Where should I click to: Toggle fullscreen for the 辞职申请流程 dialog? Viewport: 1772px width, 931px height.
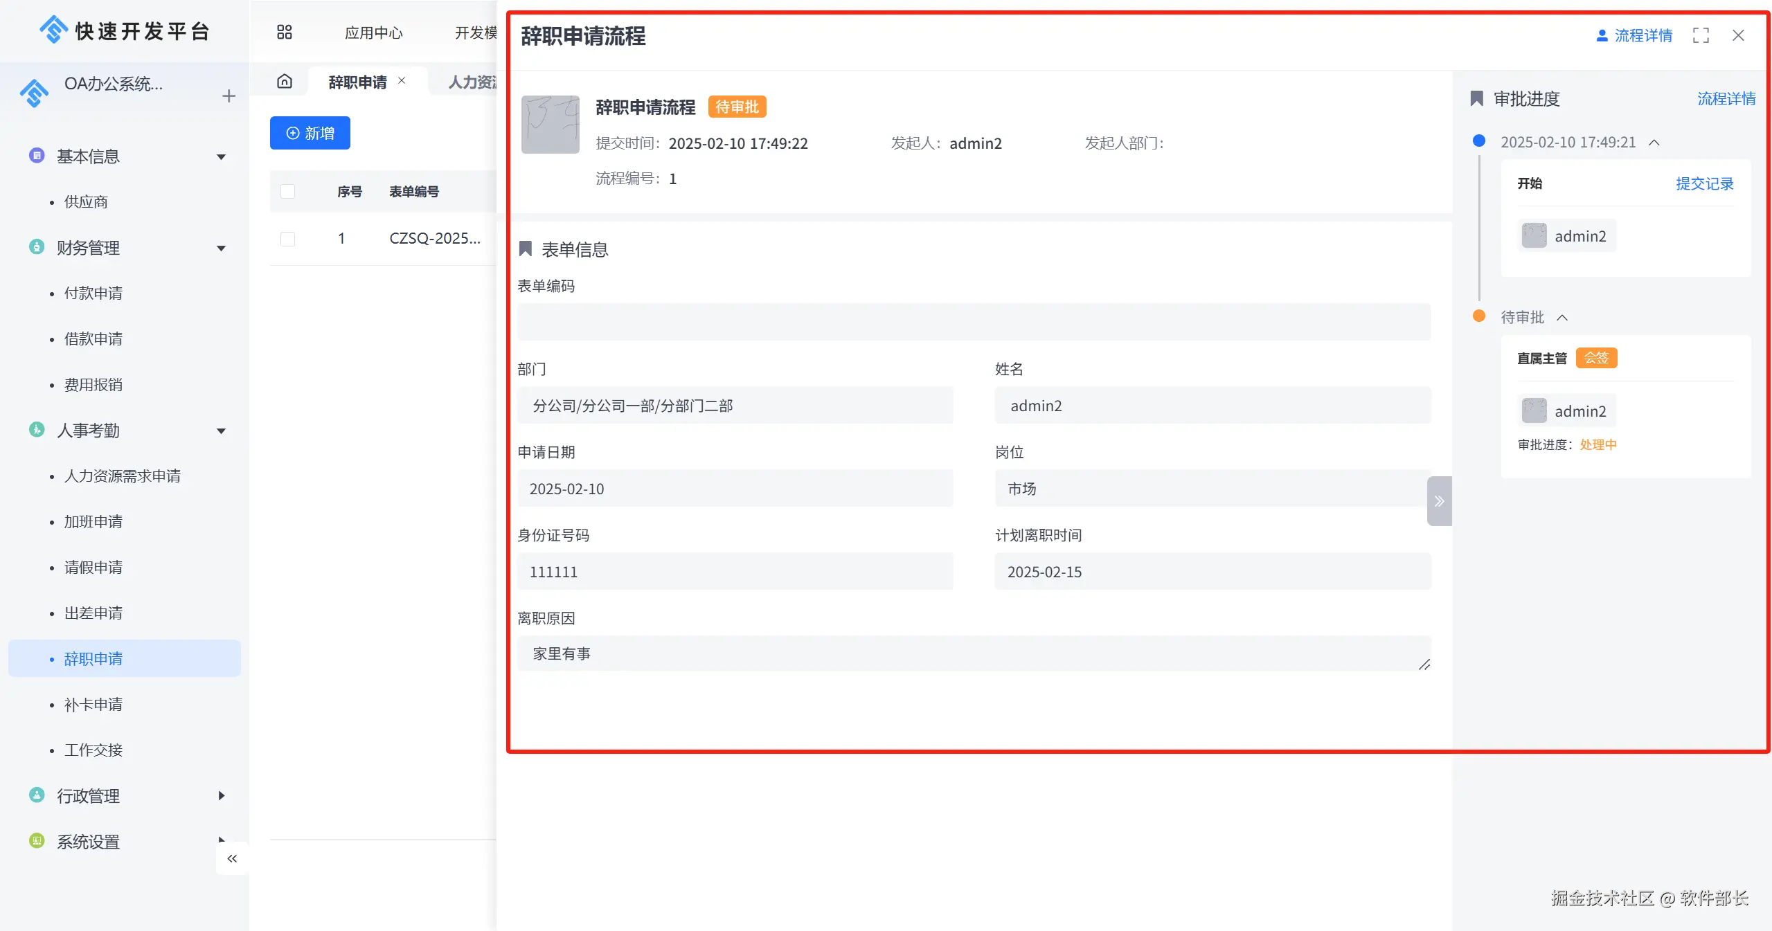[x=1701, y=35]
